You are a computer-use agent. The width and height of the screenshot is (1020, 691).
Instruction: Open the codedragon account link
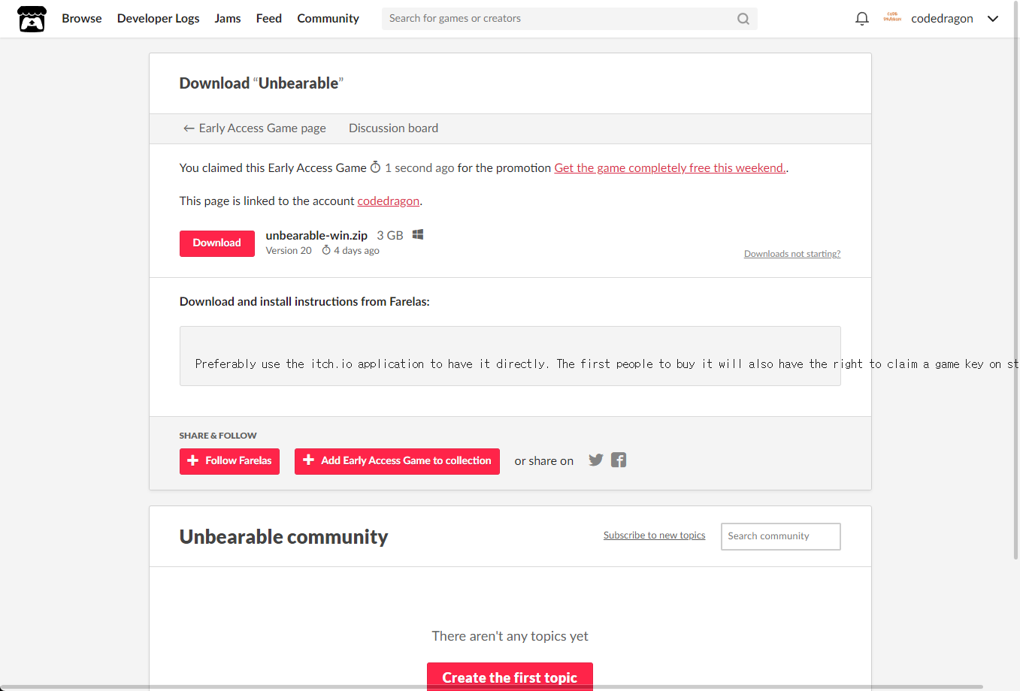point(389,201)
